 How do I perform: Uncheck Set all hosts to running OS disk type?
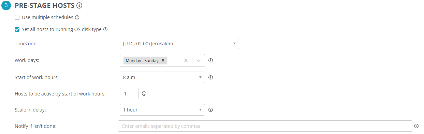17,29
